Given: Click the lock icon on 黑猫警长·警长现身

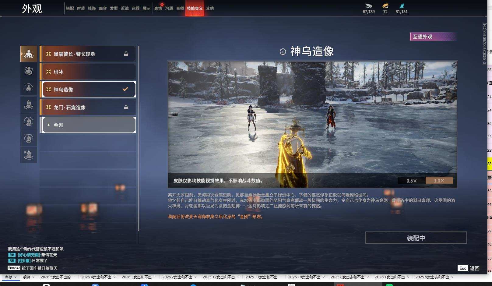Looking at the screenshot, I should [126, 54].
